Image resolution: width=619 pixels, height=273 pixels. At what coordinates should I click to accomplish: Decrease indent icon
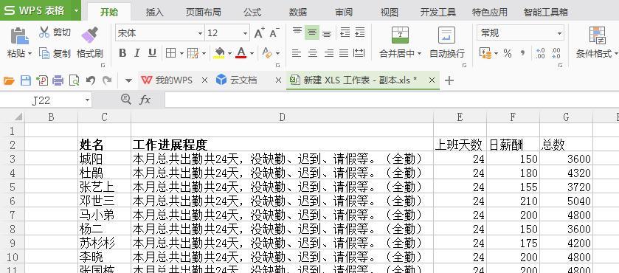pos(345,32)
